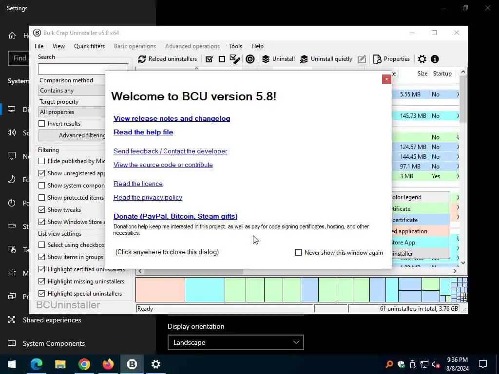This screenshot has width=499, height=374.
Task: Toggle Hide published by Microsoft checkbox
Action: pos(42,161)
